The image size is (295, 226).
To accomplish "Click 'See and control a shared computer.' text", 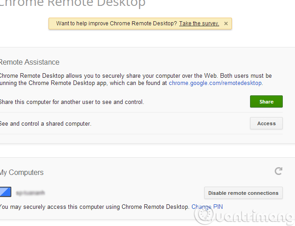I will 45,124.
